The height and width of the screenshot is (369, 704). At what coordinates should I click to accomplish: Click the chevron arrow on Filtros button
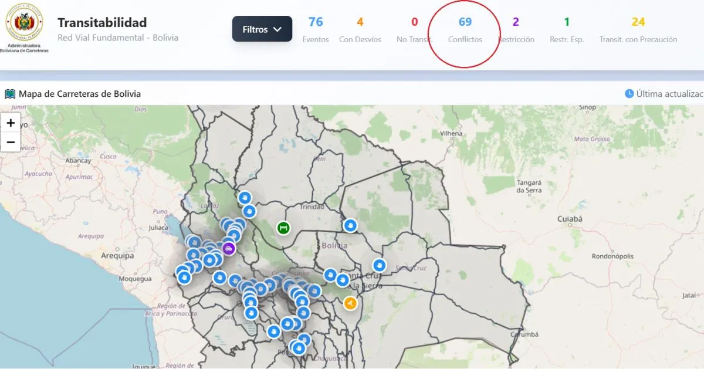coord(277,29)
